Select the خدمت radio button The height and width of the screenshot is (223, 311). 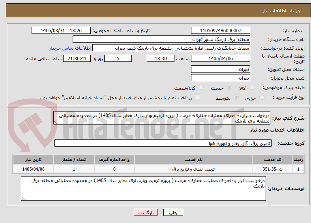[229, 87]
